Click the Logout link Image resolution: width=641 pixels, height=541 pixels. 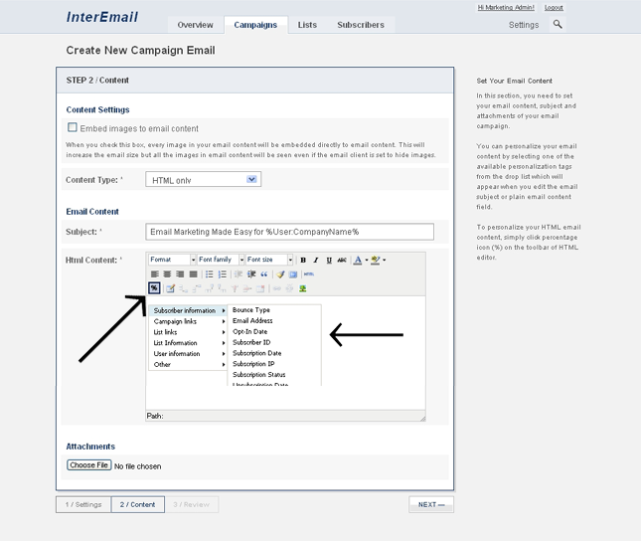click(x=554, y=8)
